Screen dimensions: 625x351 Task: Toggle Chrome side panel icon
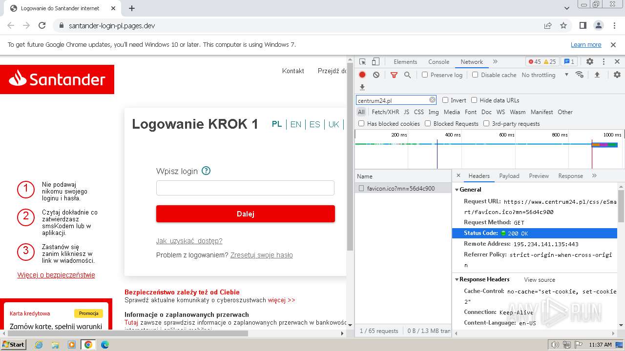tap(583, 26)
